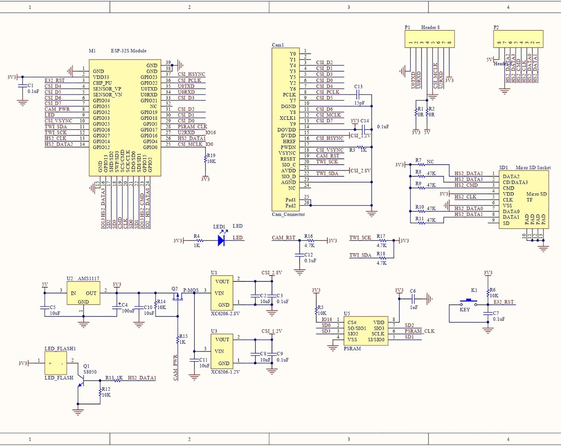Click the PSRAM chip U5 block
Screen dimensions: 561x446
tap(365, 331)
